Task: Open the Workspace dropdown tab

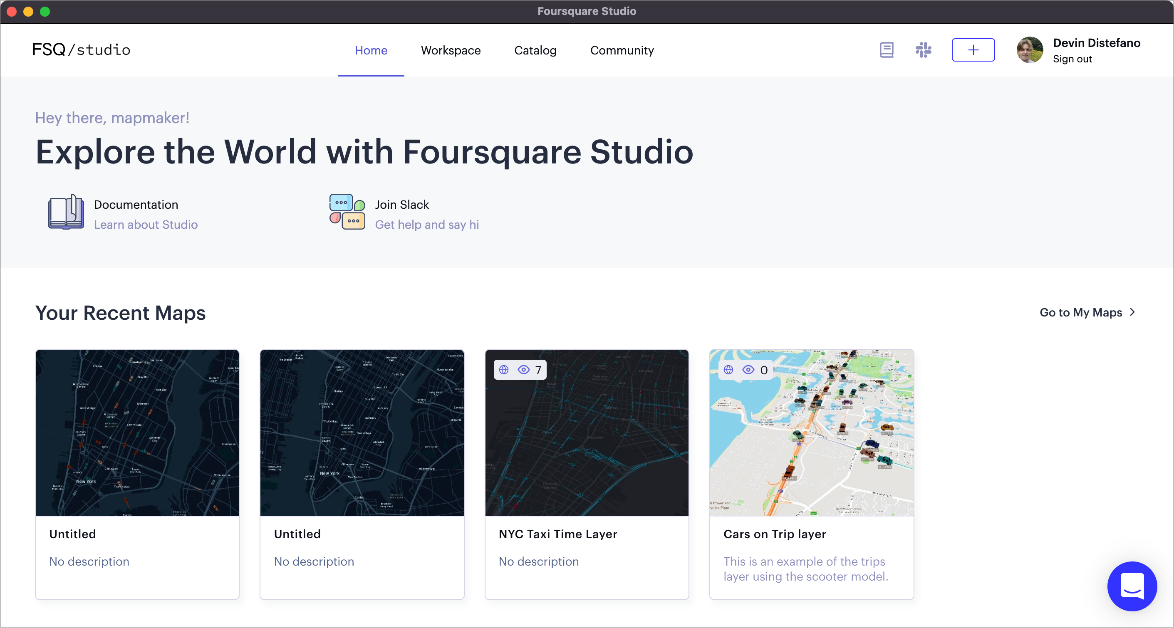Action: click(x=451, y=49)
